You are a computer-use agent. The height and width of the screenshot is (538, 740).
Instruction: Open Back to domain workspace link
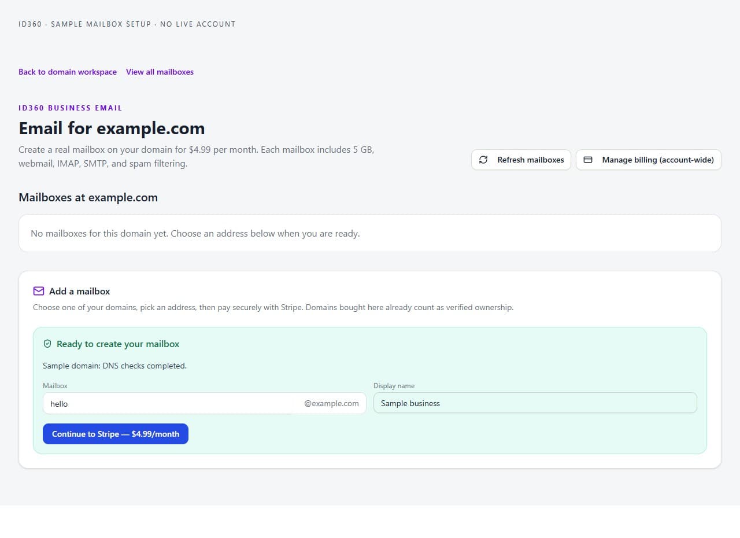(68, 72)
